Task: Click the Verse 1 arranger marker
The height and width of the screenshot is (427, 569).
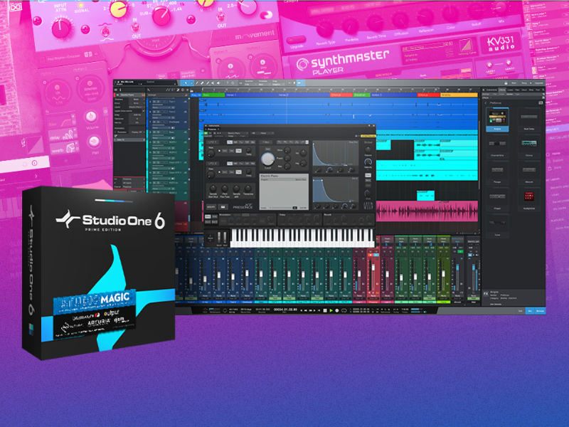Action: (251, 95)
